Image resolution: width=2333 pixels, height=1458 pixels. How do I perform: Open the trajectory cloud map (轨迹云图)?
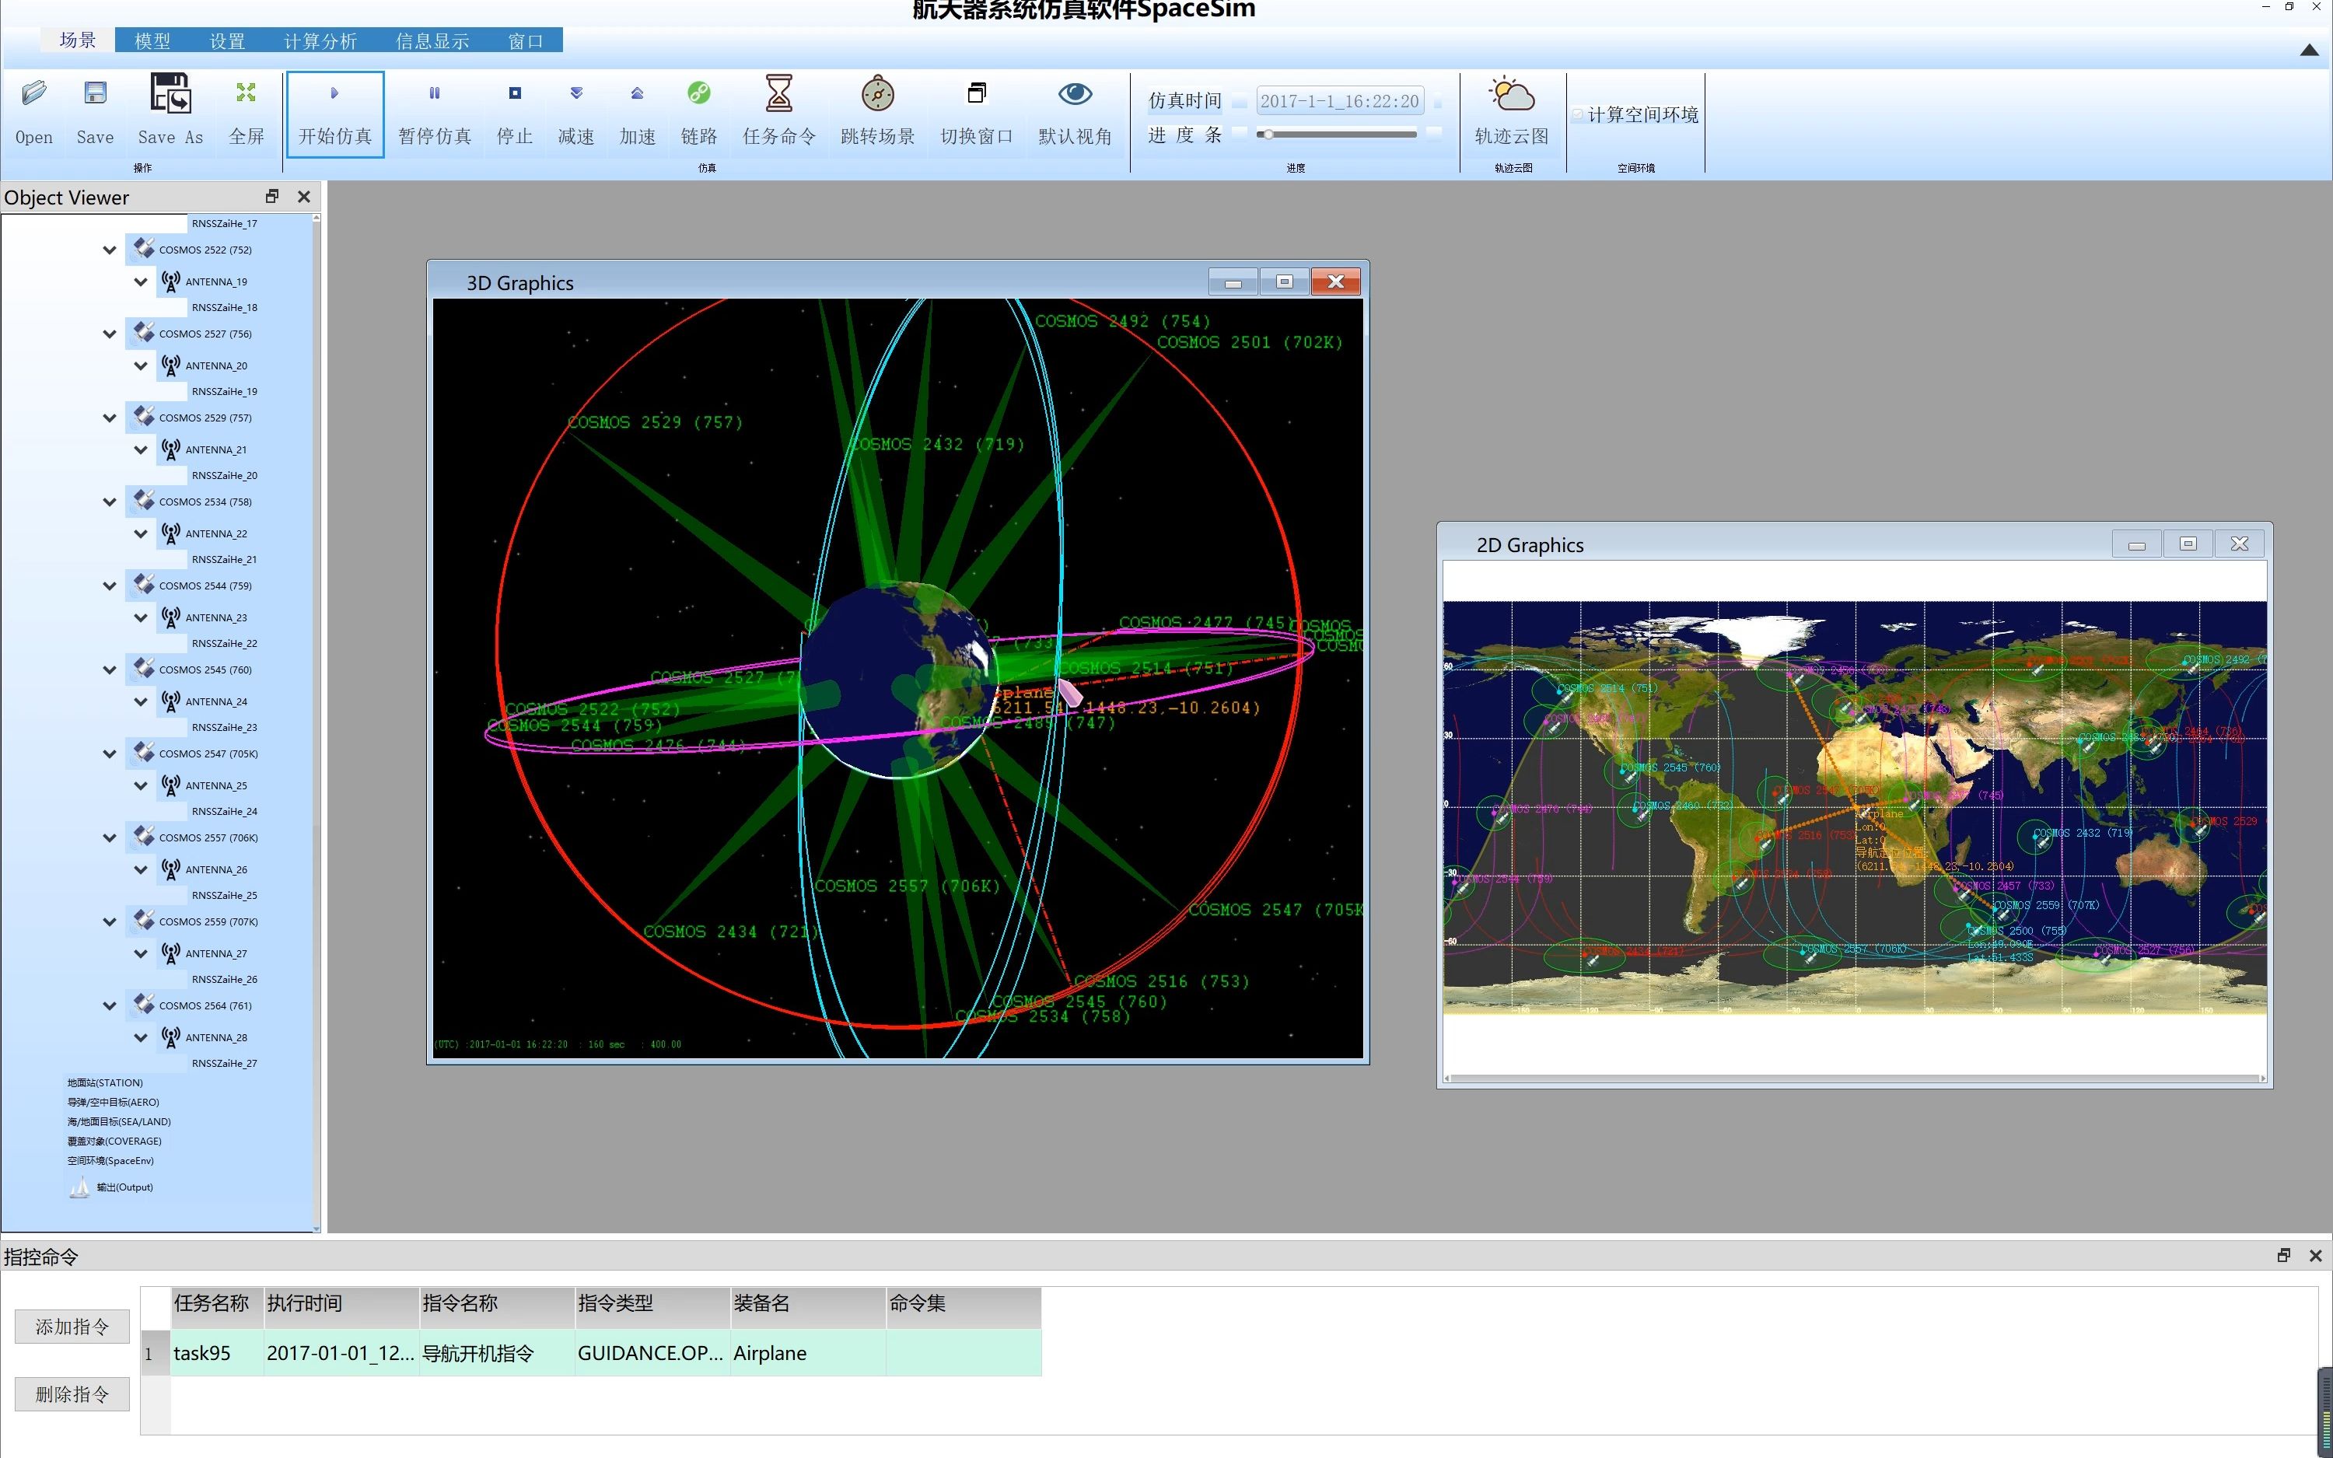[1512, 96]
